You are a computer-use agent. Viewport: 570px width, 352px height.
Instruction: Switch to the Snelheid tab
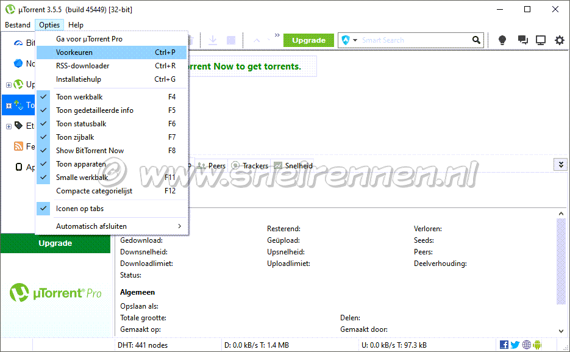coord(293,166)
